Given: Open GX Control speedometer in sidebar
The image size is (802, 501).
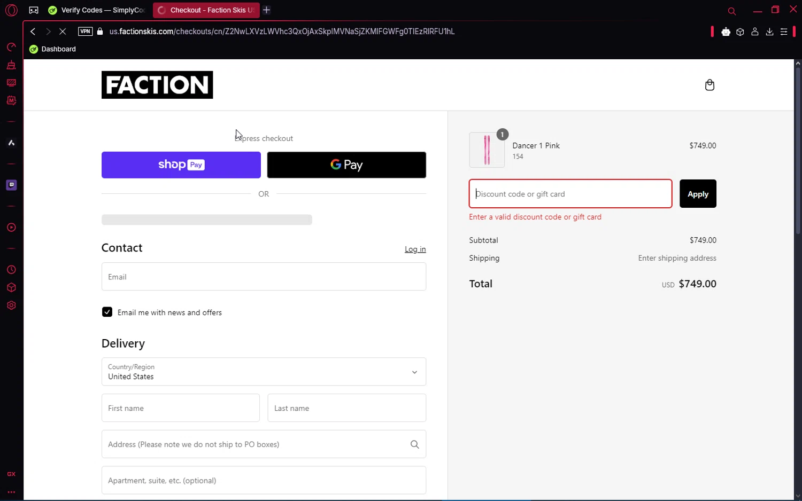Looking at the screenshot, I should click(11, 47).
